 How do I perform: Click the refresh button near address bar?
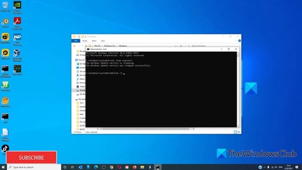181,46
